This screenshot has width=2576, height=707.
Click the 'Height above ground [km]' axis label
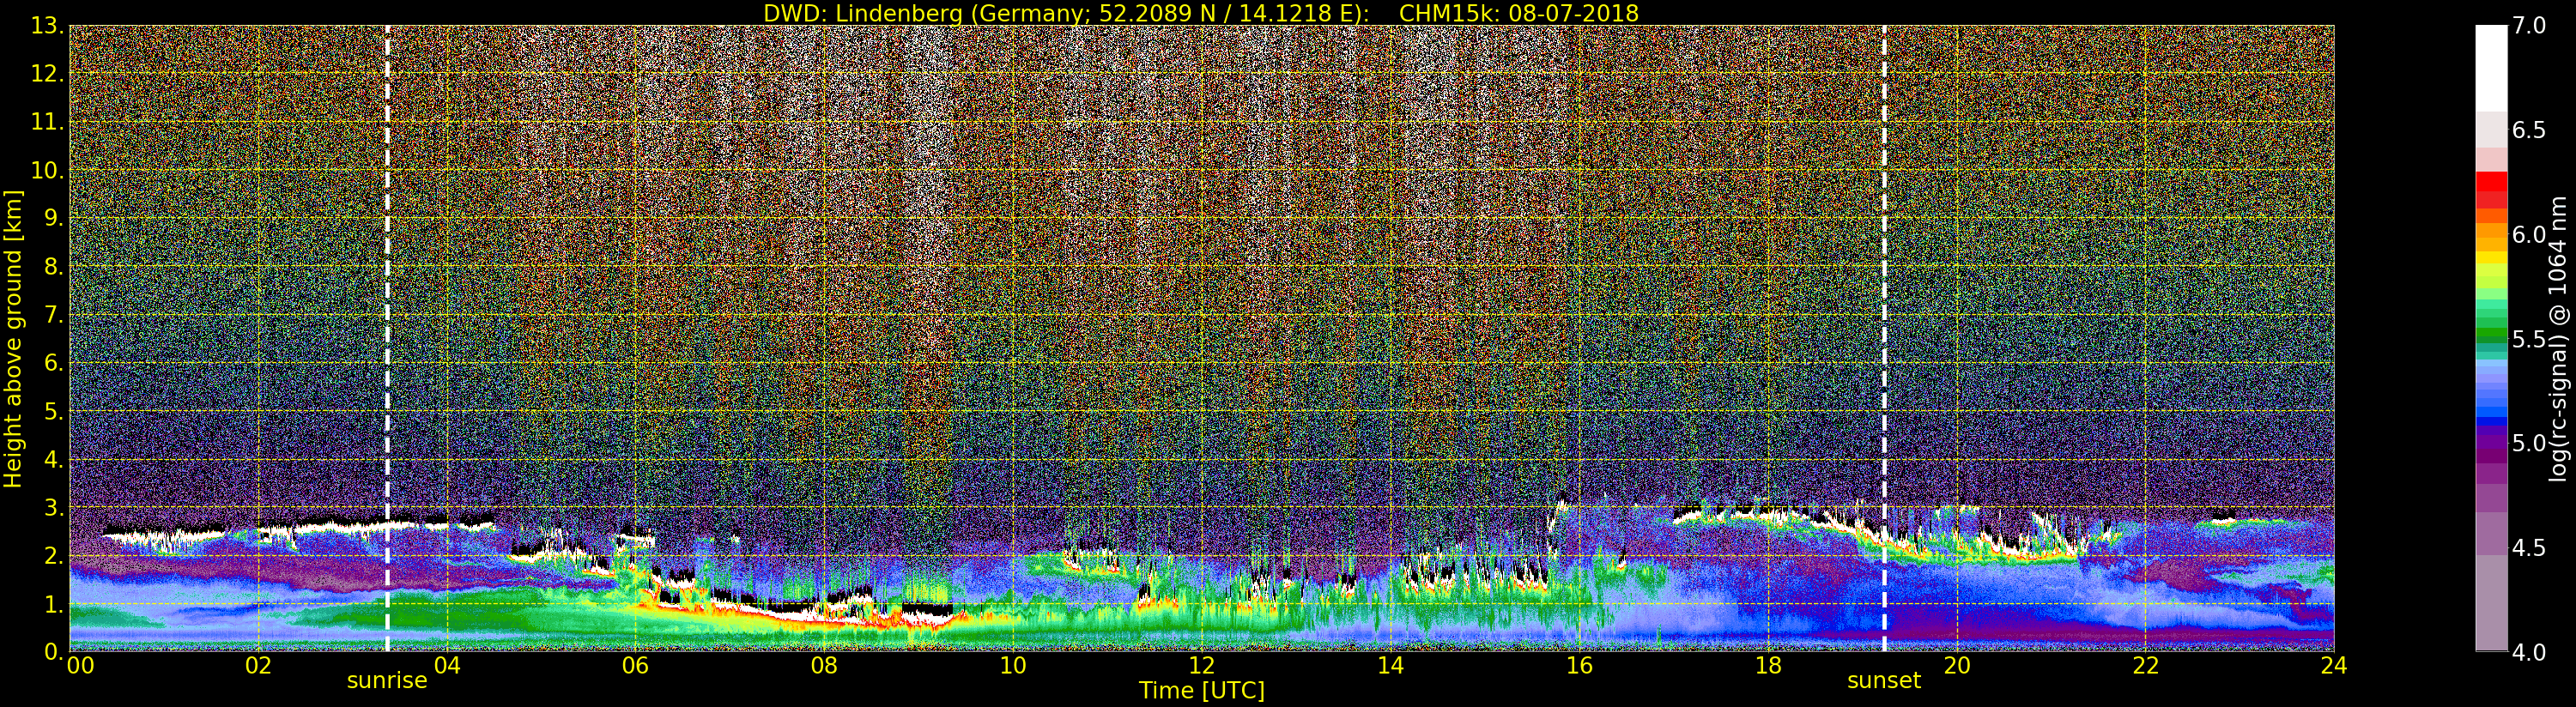pos(13,339)
